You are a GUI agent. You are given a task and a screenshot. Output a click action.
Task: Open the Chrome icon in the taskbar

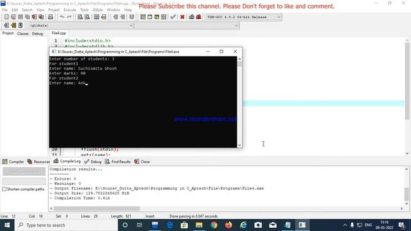pos(214,225)
